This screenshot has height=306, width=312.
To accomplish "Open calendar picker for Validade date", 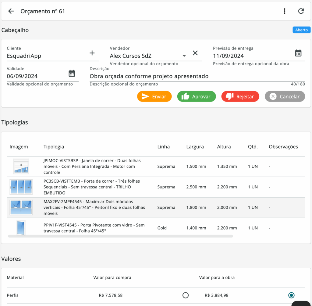I will tap(72, 74).
